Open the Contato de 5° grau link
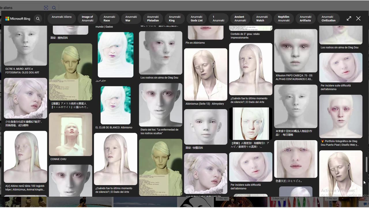Screen dimensions: 369x208 click(x=245, y=36)
